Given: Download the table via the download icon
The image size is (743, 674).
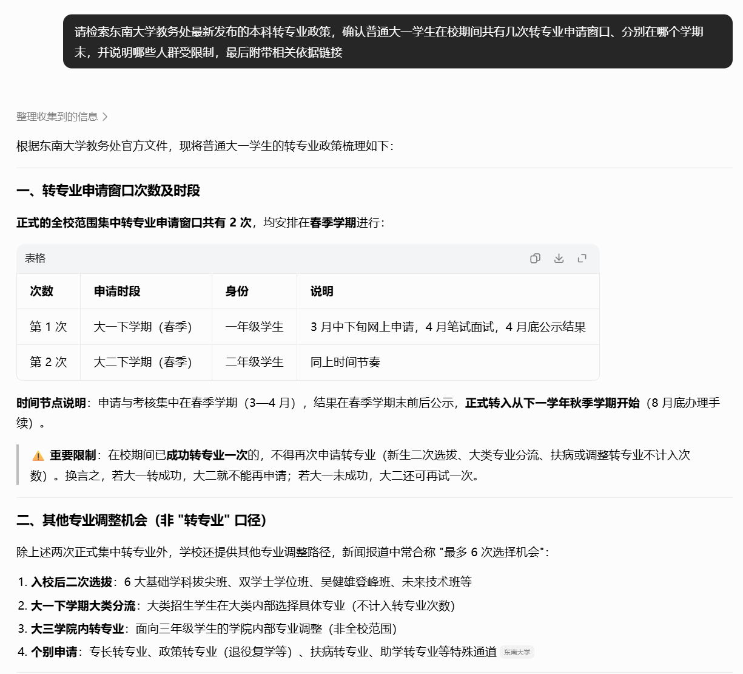Looking at the screenshot, I should (559, 259).
